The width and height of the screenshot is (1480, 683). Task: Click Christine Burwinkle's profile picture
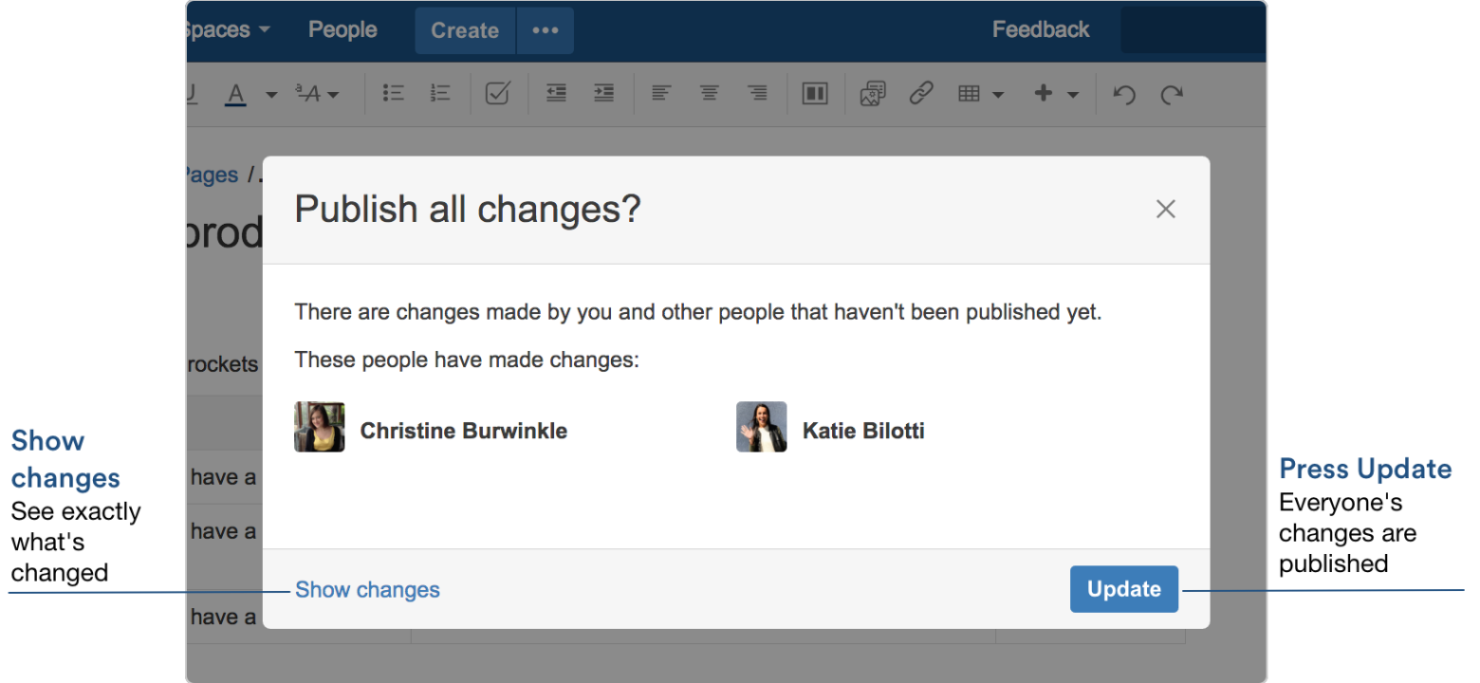coord(319,427)
